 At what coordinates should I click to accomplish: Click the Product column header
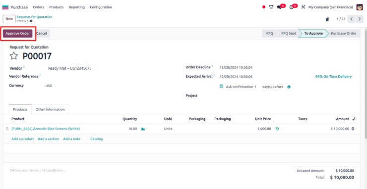(18, 119)
